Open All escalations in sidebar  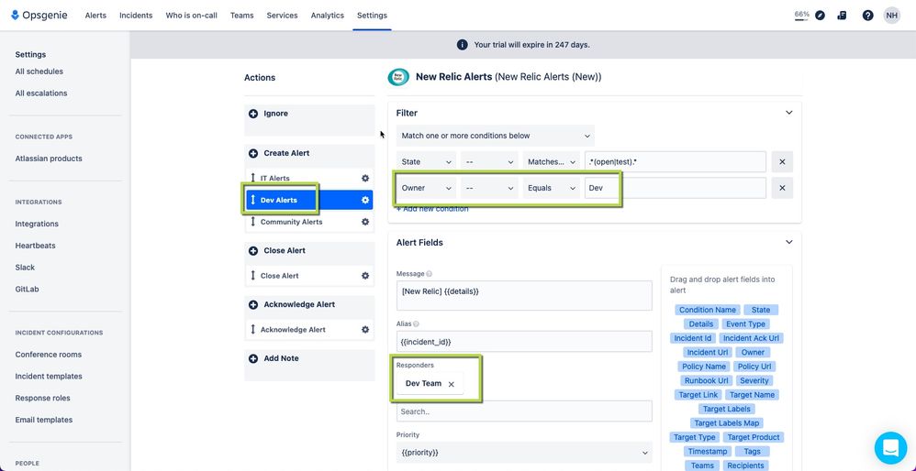[x=41, y=93]
